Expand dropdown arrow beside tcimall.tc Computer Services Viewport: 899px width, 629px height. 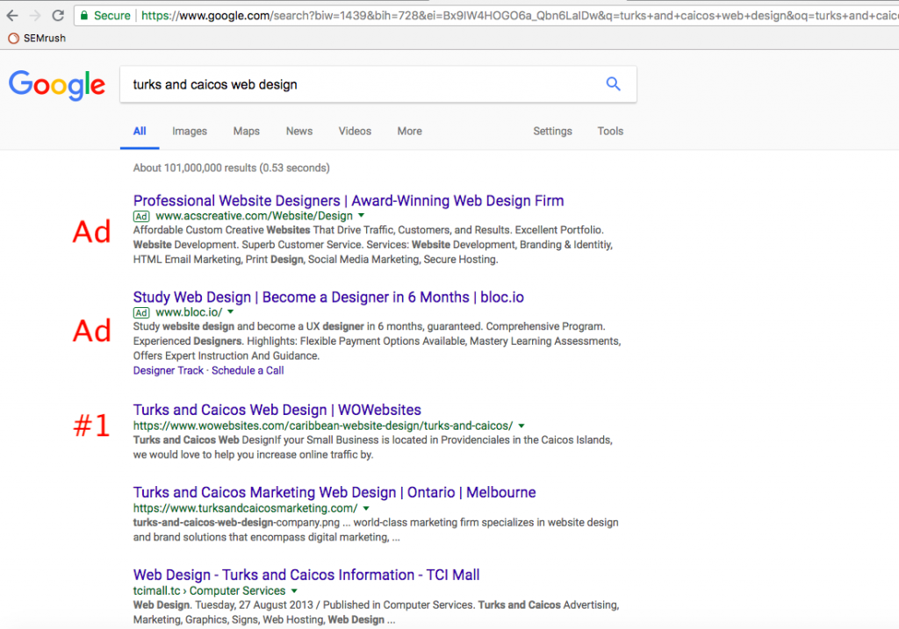tap(294, 590)
